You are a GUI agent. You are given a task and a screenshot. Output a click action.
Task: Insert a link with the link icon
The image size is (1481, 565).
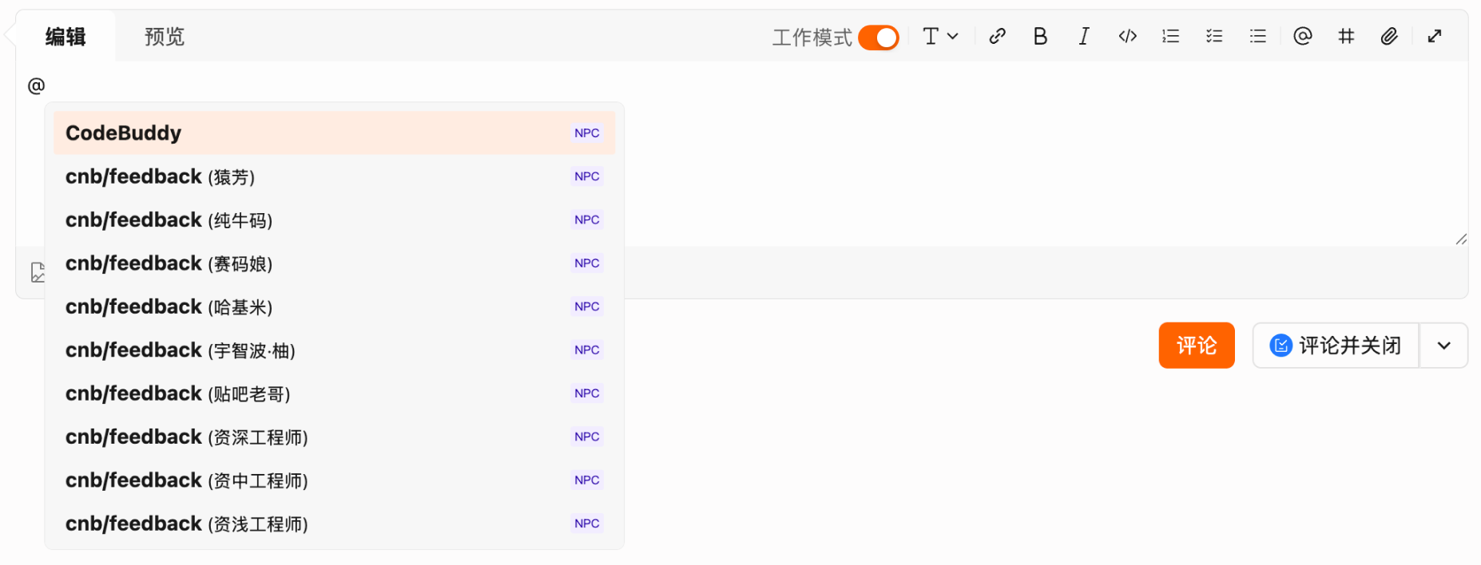[997, 36]
